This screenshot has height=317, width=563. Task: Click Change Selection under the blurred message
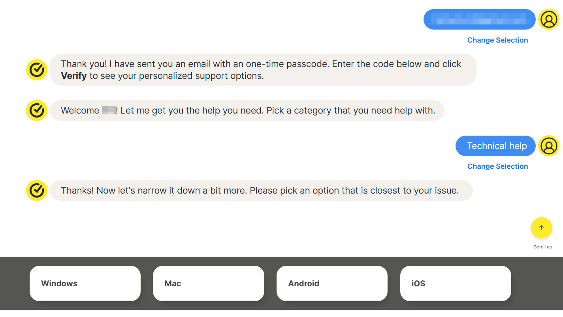point(497,40)
